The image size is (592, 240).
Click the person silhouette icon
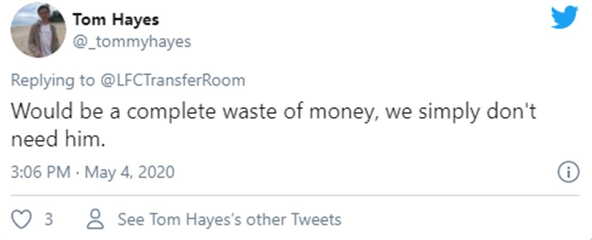click(x=96, y=219)
